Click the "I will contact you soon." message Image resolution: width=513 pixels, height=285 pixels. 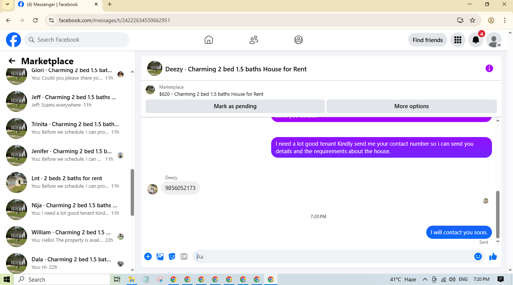pyautogui.click(x=459, y=232)
